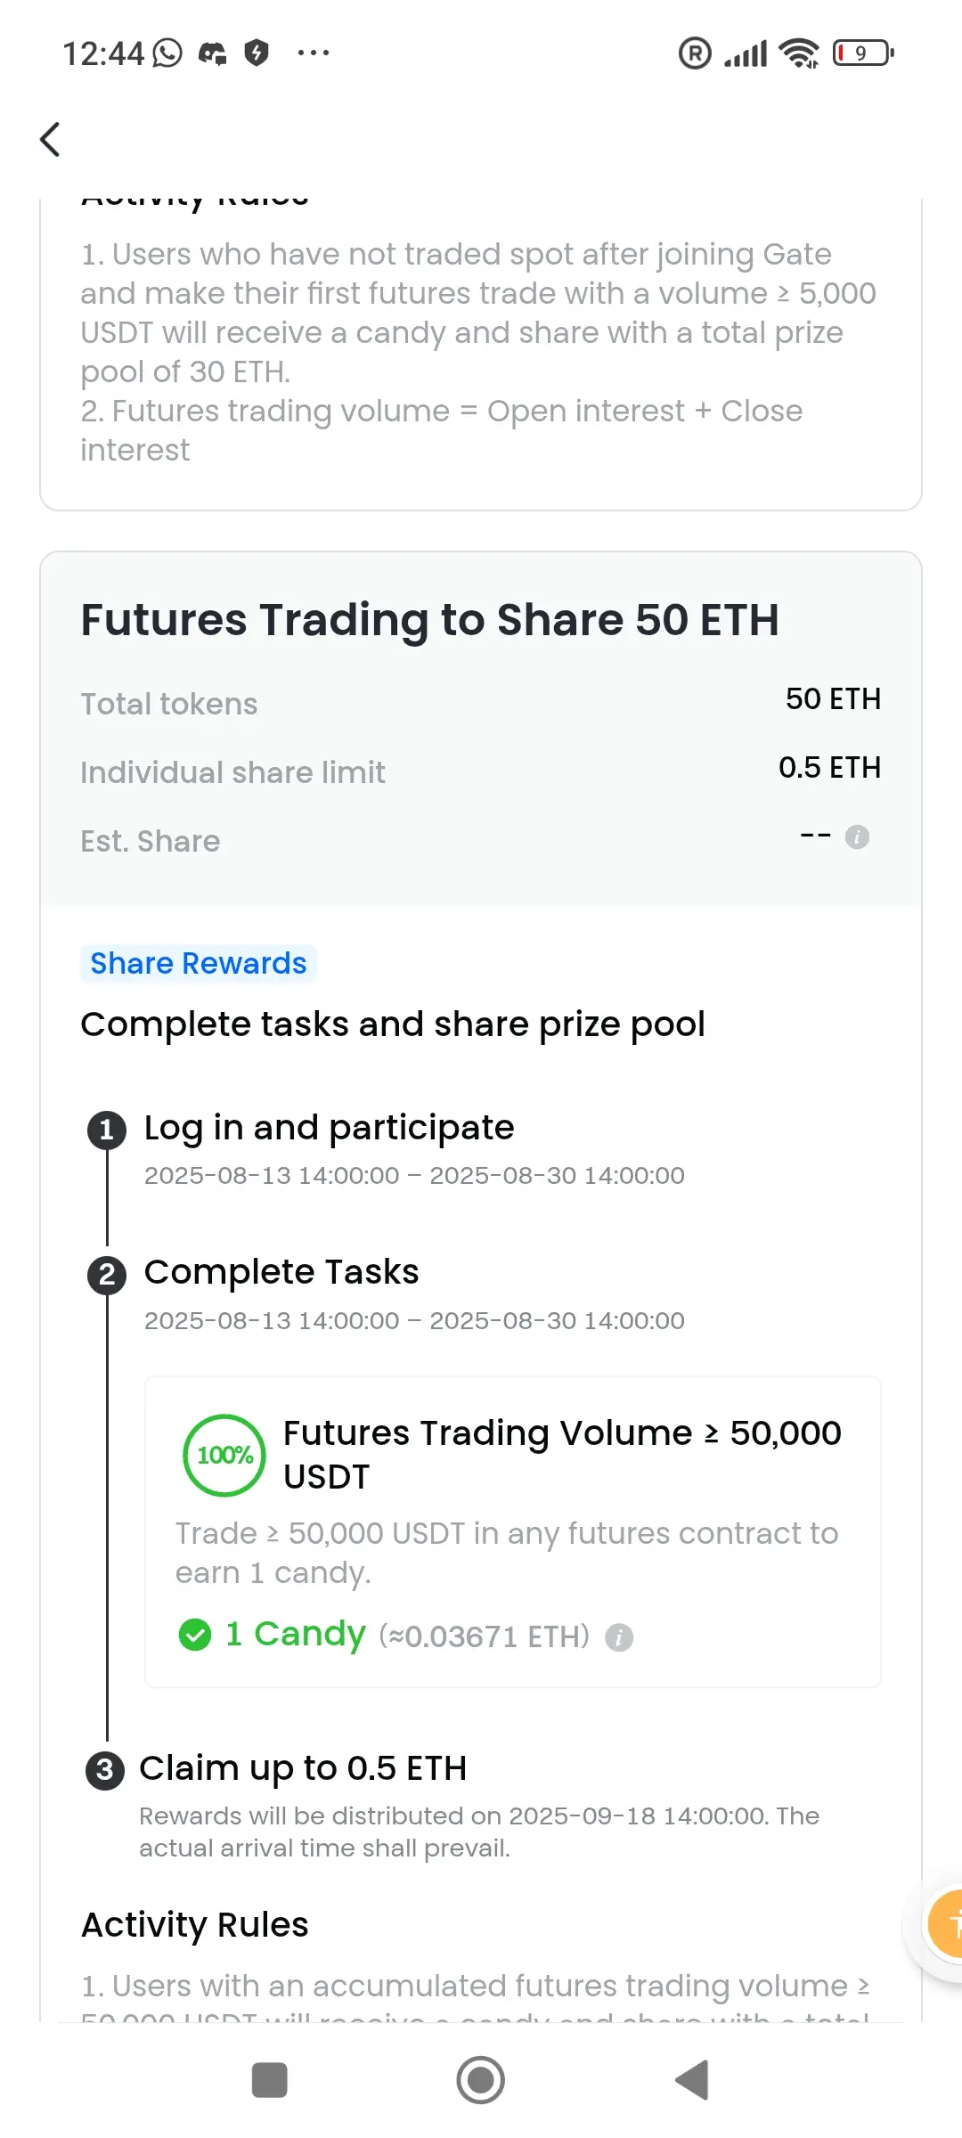Tap the shield notification icon in status bar
Viewport: 962px width, 2138px height.
pos(257,53)
